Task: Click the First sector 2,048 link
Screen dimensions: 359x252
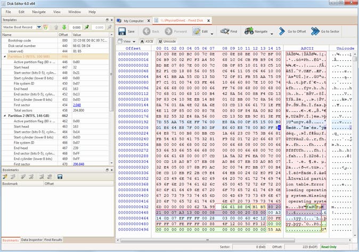Action: click(76, 105)
